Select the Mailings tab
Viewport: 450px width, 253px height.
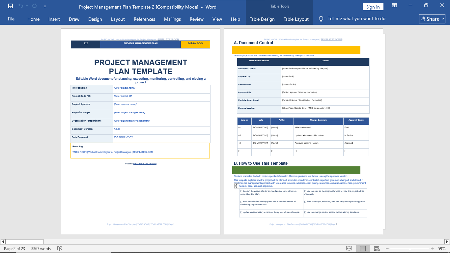[173, 19]
